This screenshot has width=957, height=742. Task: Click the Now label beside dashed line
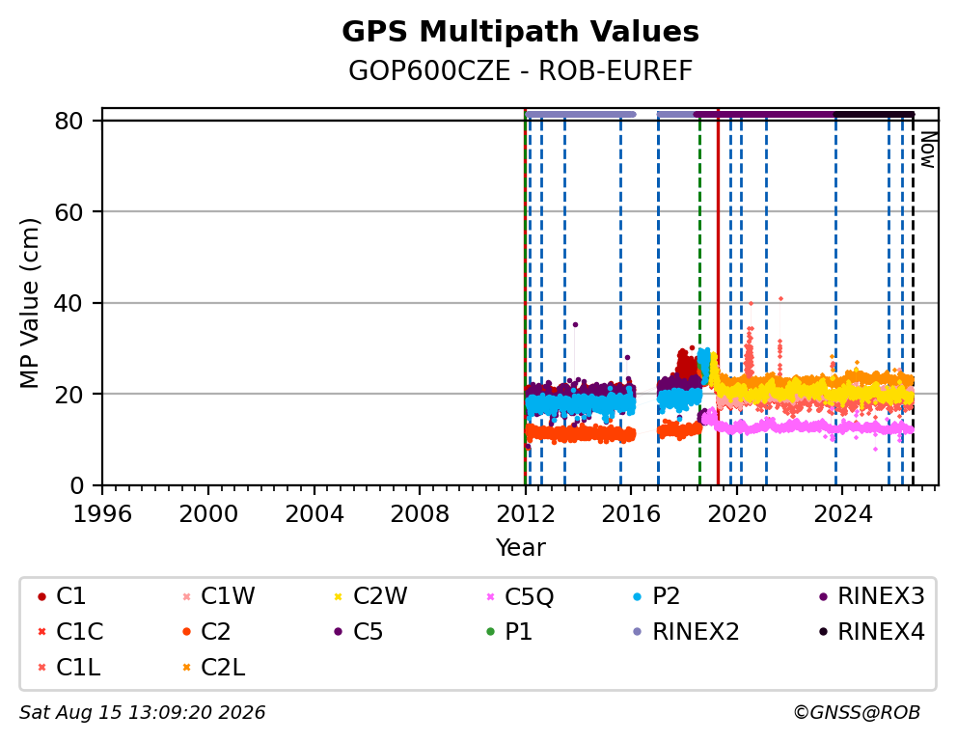click(928, 151)
